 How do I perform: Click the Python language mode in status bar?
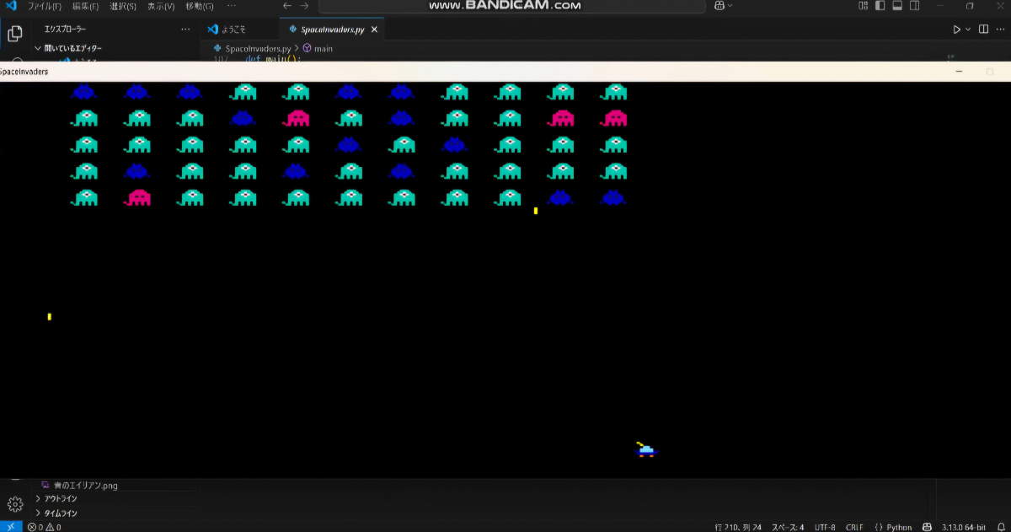click(893, 527)
